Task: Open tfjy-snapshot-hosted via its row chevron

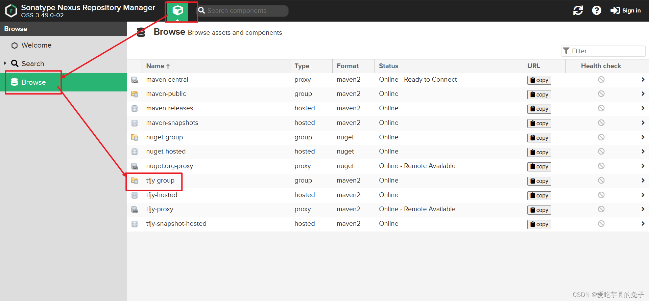Action: pos(643,224)
